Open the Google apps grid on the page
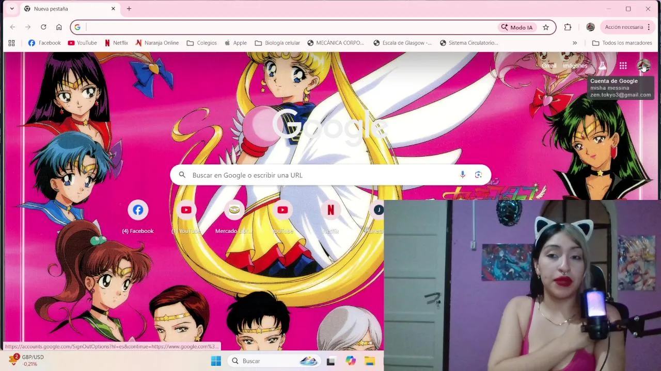Image resolution: width=661 pixels, height=371 pixels. [623, 65]
